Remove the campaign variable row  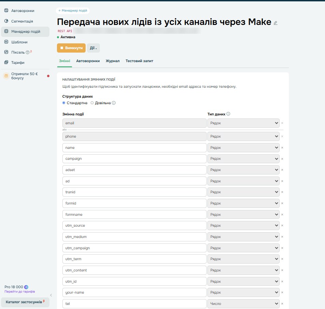click(282, 159)
